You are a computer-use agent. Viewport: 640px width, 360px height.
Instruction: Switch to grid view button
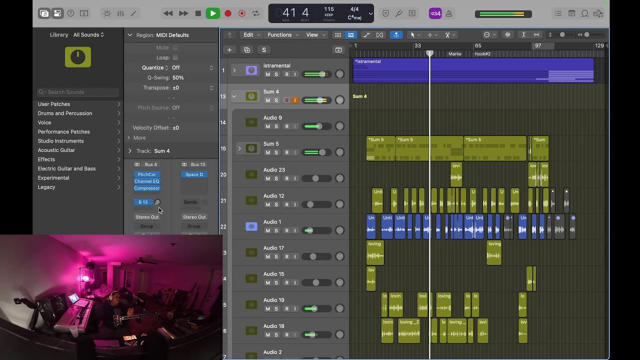click(x=338, y=35)
